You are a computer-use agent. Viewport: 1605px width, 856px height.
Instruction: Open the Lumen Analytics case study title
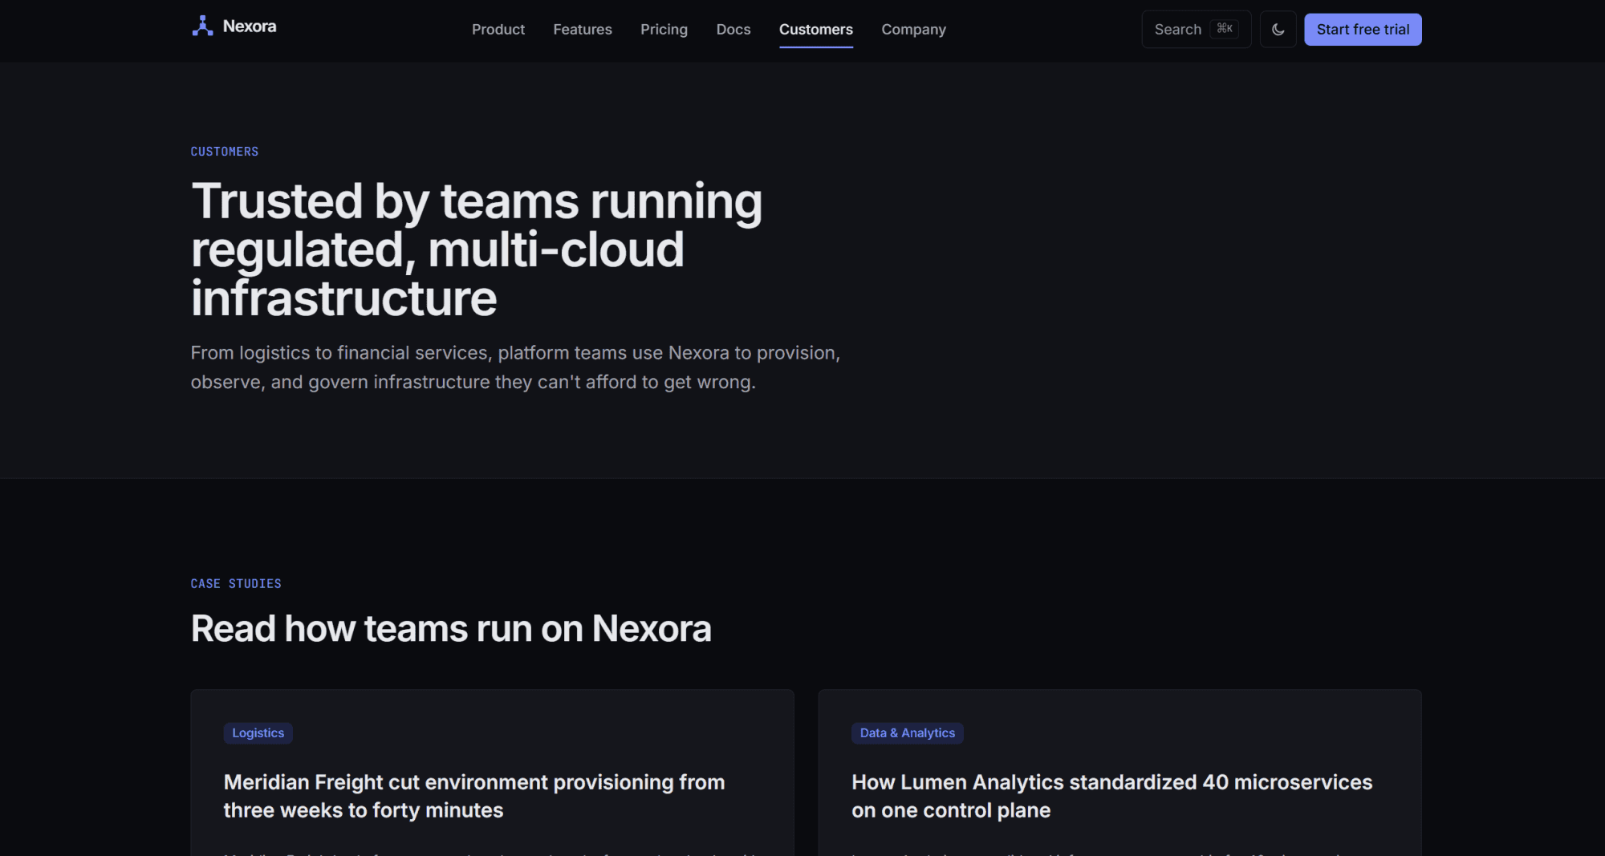1111,796
